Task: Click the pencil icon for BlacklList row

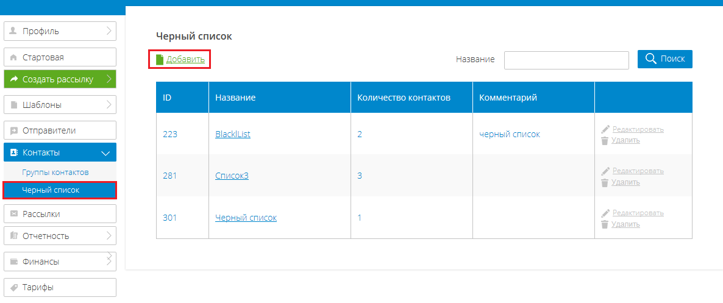Action: click(605, 129)
